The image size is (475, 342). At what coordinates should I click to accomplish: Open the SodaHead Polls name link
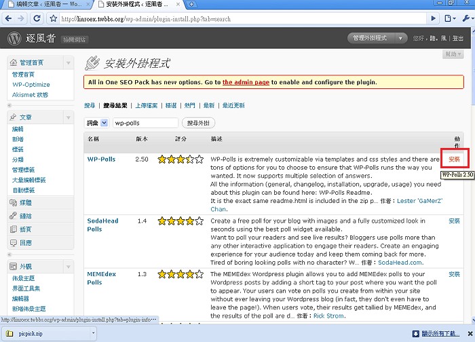102,225
